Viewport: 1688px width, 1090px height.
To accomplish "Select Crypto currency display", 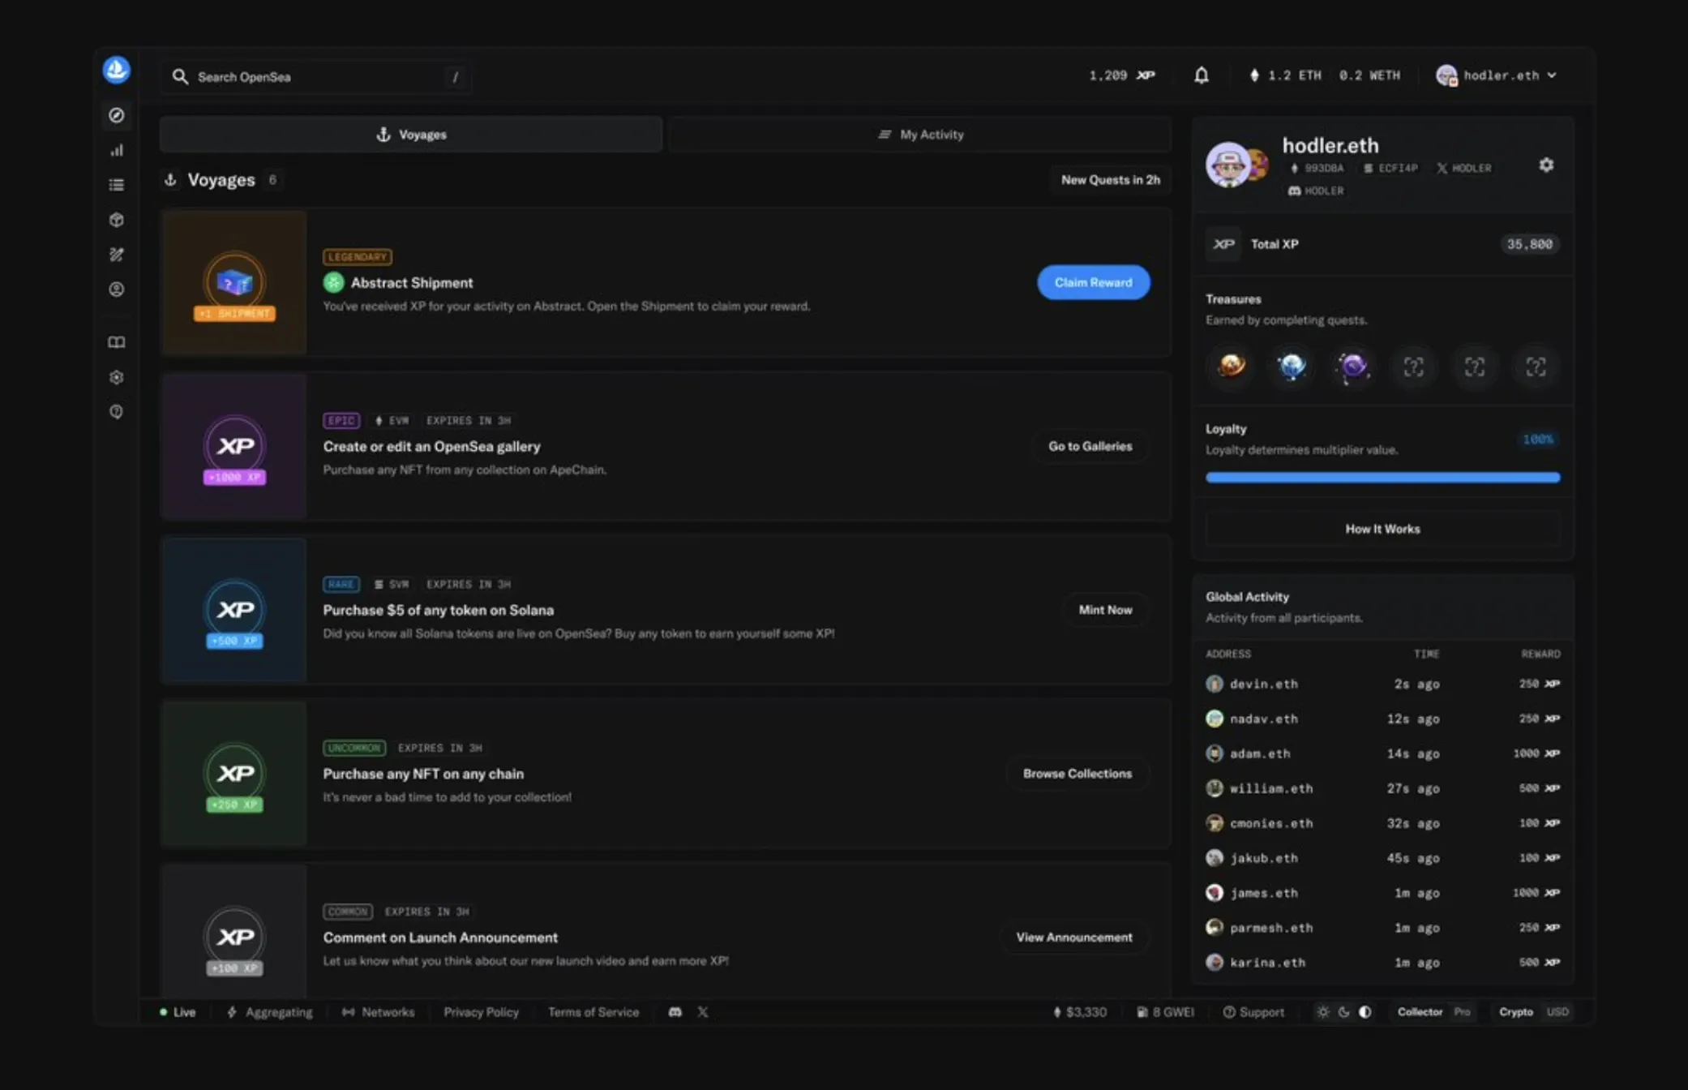I will [x=1515, y=1012].
